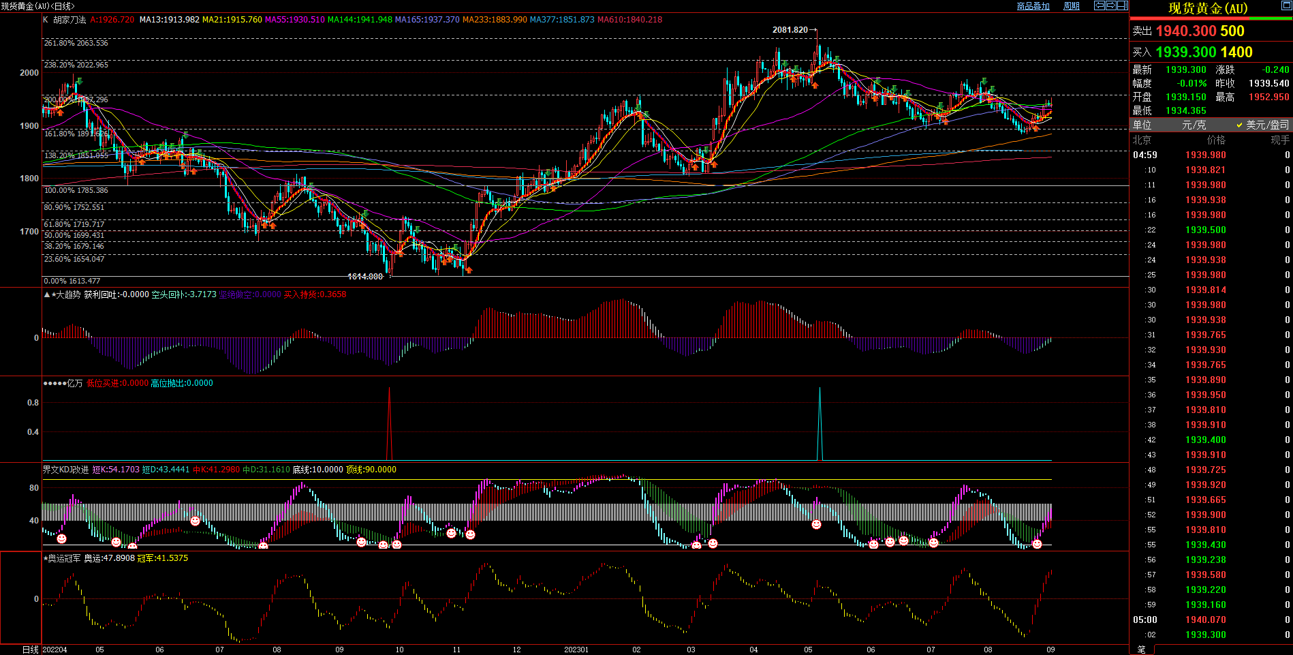The height and width of the screenshot is (655, 1293).
Task: Click the 202301 date on time axis
Action: click(x=576, y=650)
